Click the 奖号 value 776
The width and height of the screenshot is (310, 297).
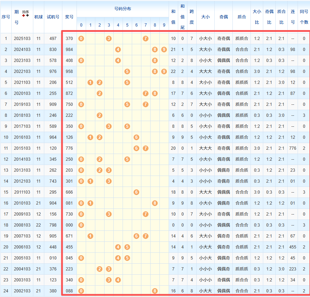pyautogui.click(x=69, y=148)
